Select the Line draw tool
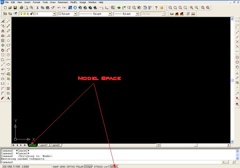The height and width of the screenshot is (168, 240). click(8, 21)
